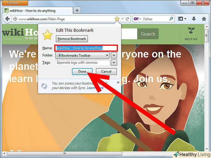This screenshot has height=158, width=211.
Task: Open the Downloads arrow button
Action: click(x=194, y=19)
